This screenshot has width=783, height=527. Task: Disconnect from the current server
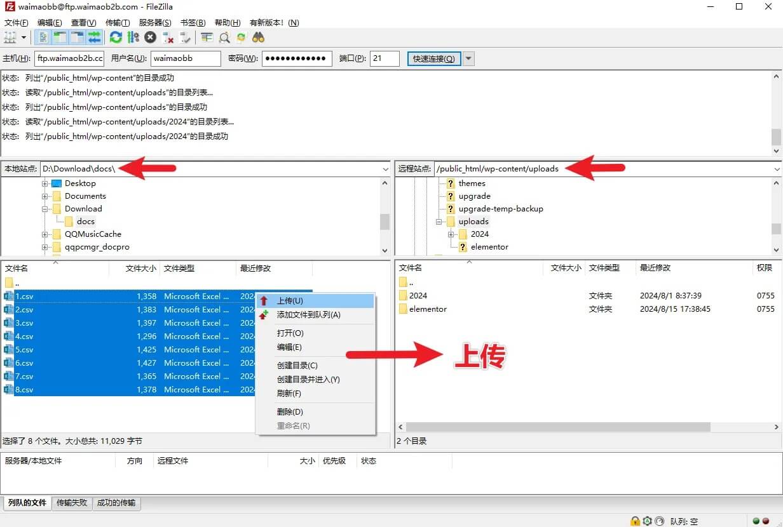(168, 37)
